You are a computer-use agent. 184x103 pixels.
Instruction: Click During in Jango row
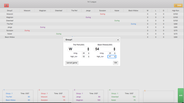43,27
